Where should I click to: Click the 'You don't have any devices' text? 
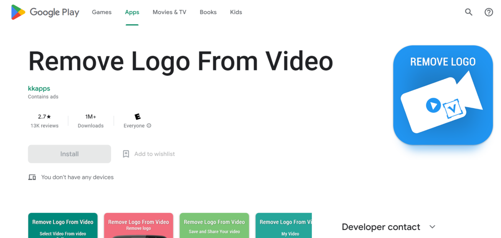(x=77, y=177)
